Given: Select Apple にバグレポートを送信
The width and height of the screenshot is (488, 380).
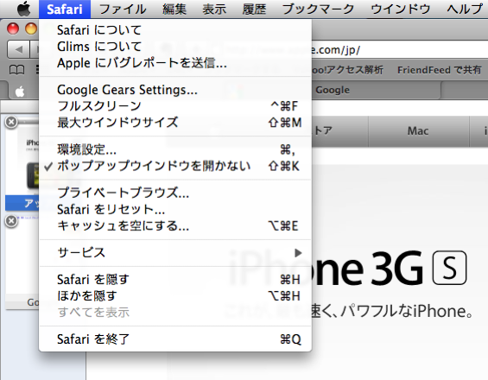Looking at the screenshot, I should click(175, 63).
